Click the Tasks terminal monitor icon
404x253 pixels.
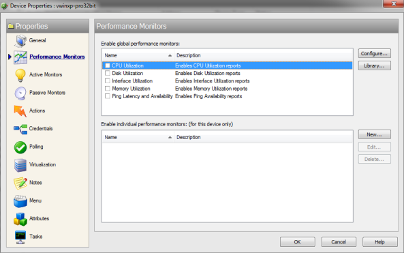20,237
